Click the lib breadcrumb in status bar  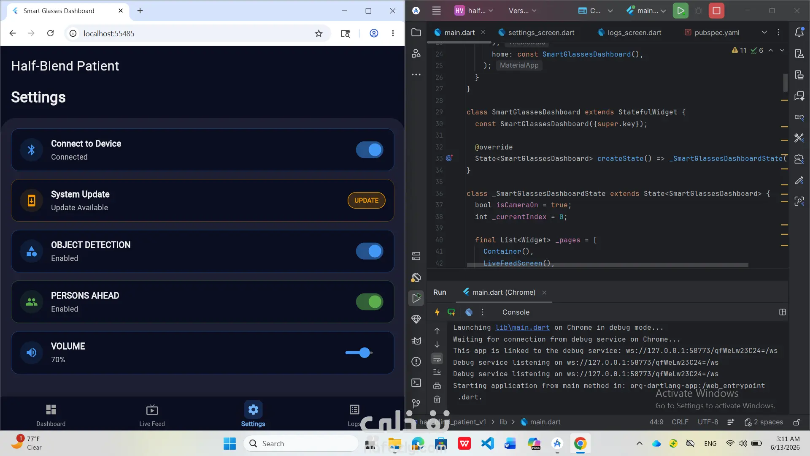pos(503,422)
